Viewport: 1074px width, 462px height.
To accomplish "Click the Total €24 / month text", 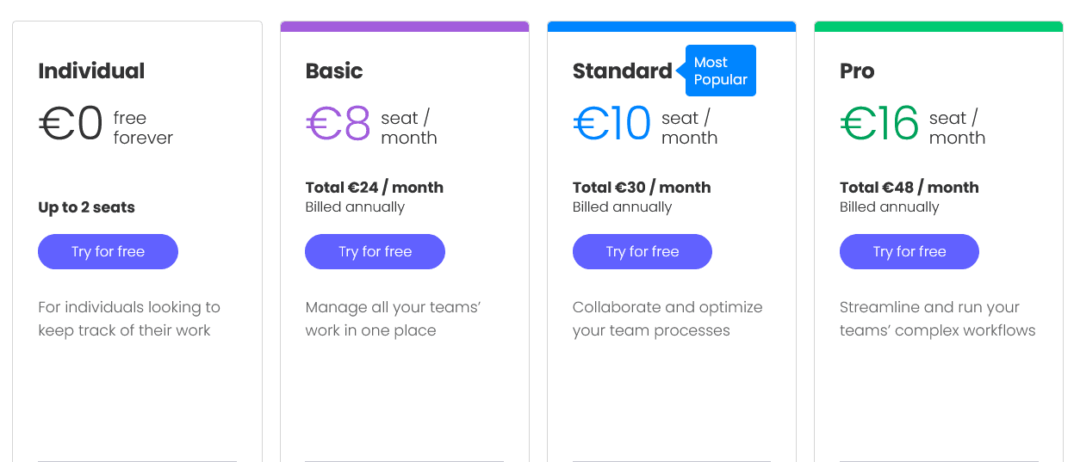I will point(375,188).
